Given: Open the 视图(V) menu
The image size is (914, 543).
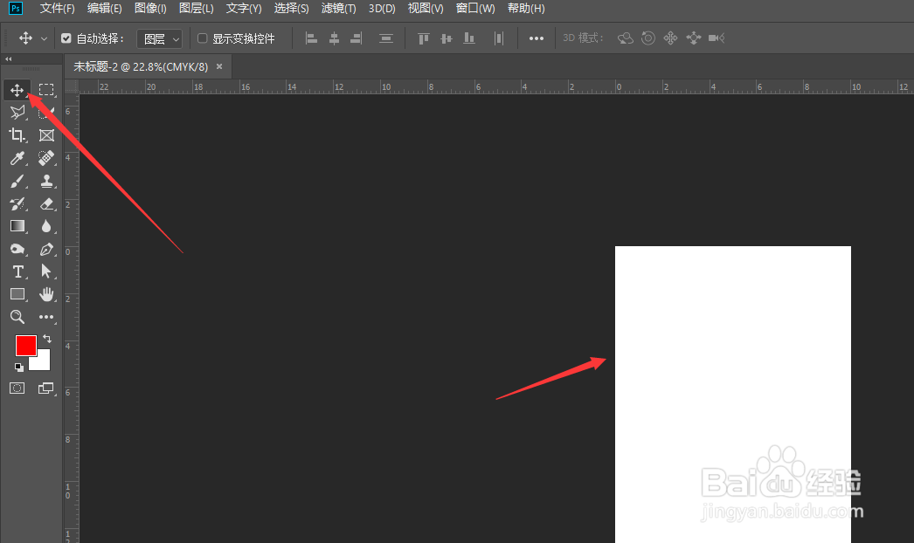Looking at the screenshot, I should pos(426,9).
